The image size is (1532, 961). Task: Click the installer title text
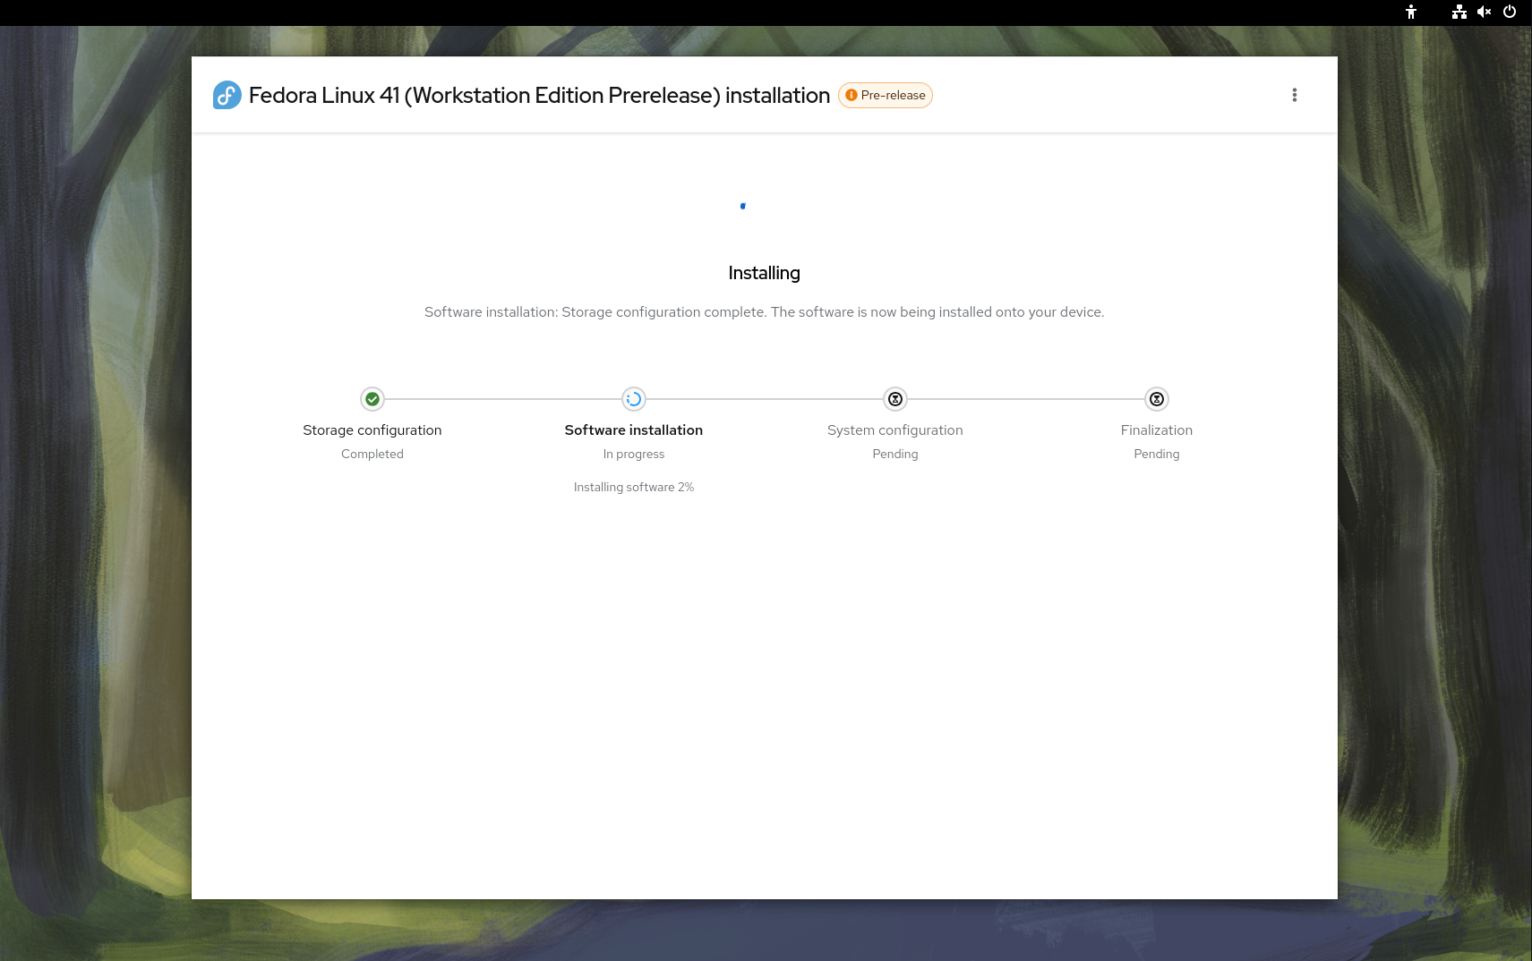tap(539, 96)
